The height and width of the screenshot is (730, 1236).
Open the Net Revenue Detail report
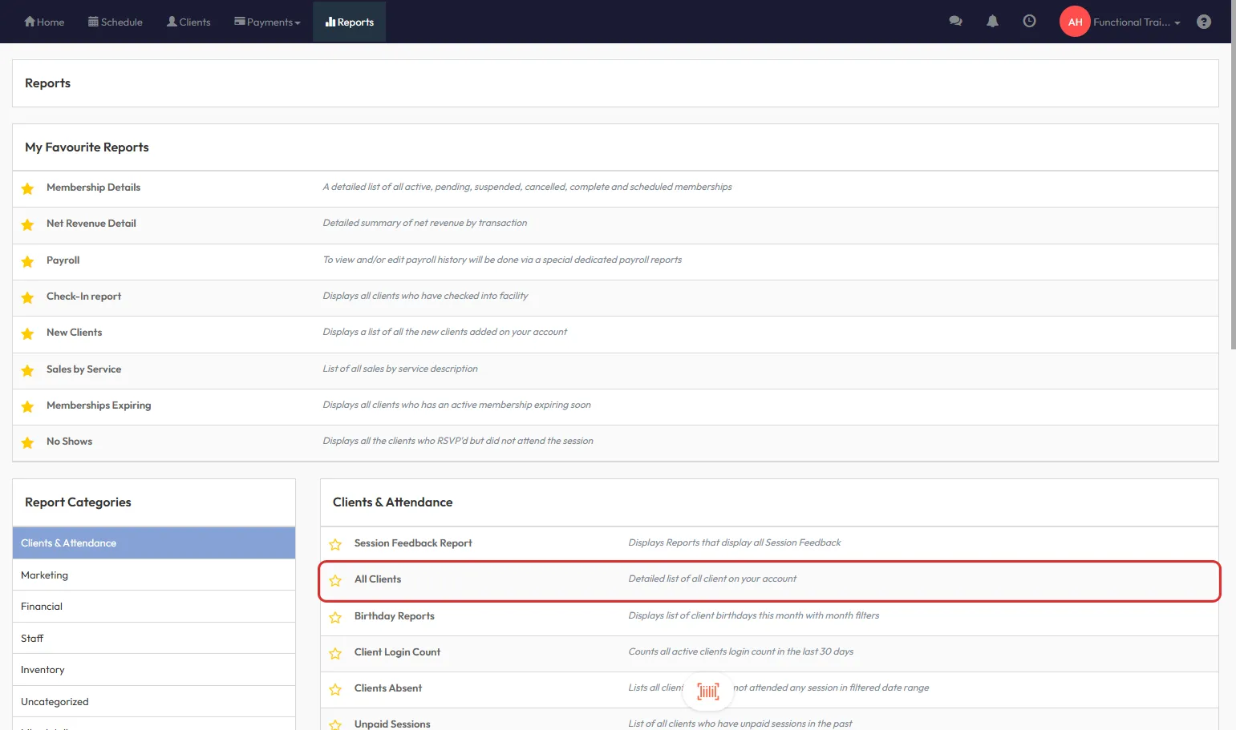91,224
